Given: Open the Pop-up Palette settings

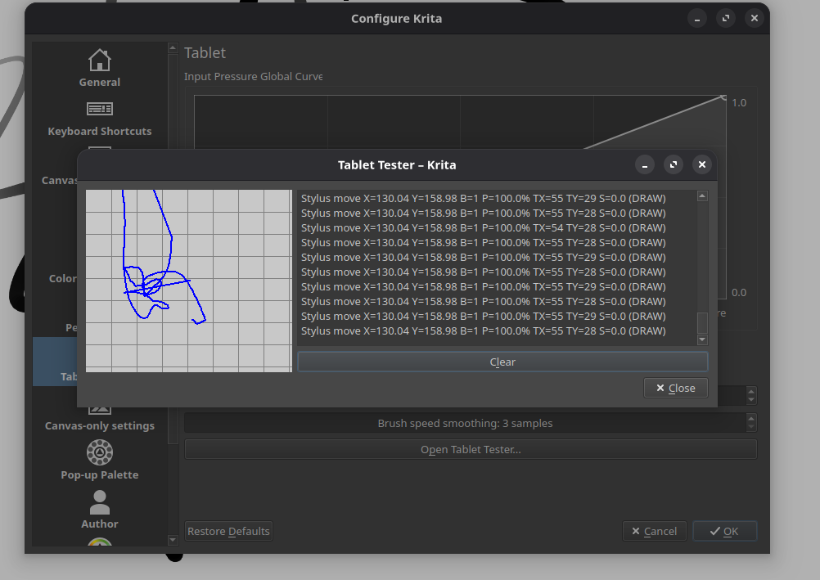Looking at the screenshot, I should (x=99, y=461).
